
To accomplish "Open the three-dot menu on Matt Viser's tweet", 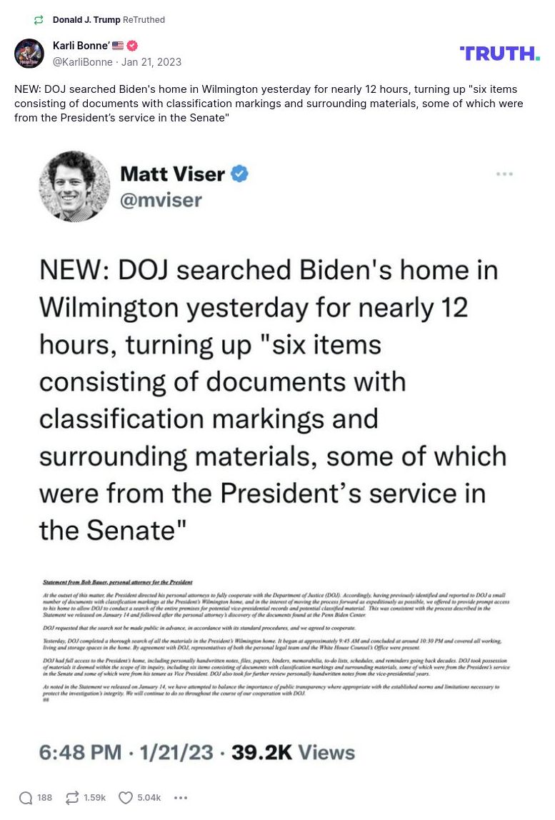I will (504, 174).
